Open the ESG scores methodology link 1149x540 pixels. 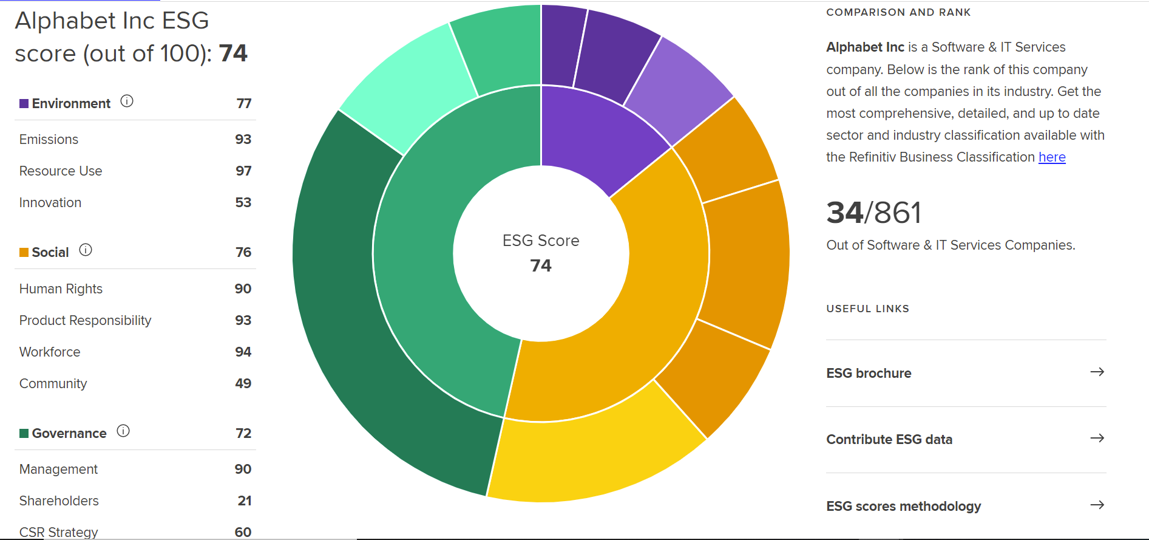[x=903, y=507]
